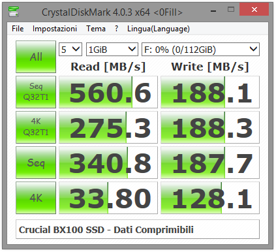Open the Impostazioni menu
Image resolution: width=276 pixels, height=252 pixels.
click(55, 29)
